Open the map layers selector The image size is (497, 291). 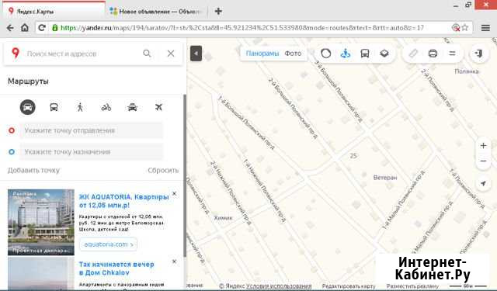point(384,54)
